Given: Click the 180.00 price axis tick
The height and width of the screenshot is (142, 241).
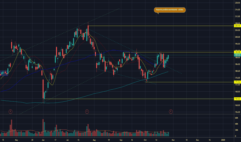Looking at the screenshot, I should 237,71.
